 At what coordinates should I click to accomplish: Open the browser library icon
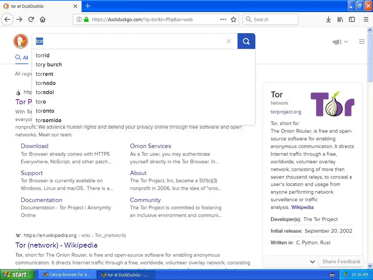[340, 19]
